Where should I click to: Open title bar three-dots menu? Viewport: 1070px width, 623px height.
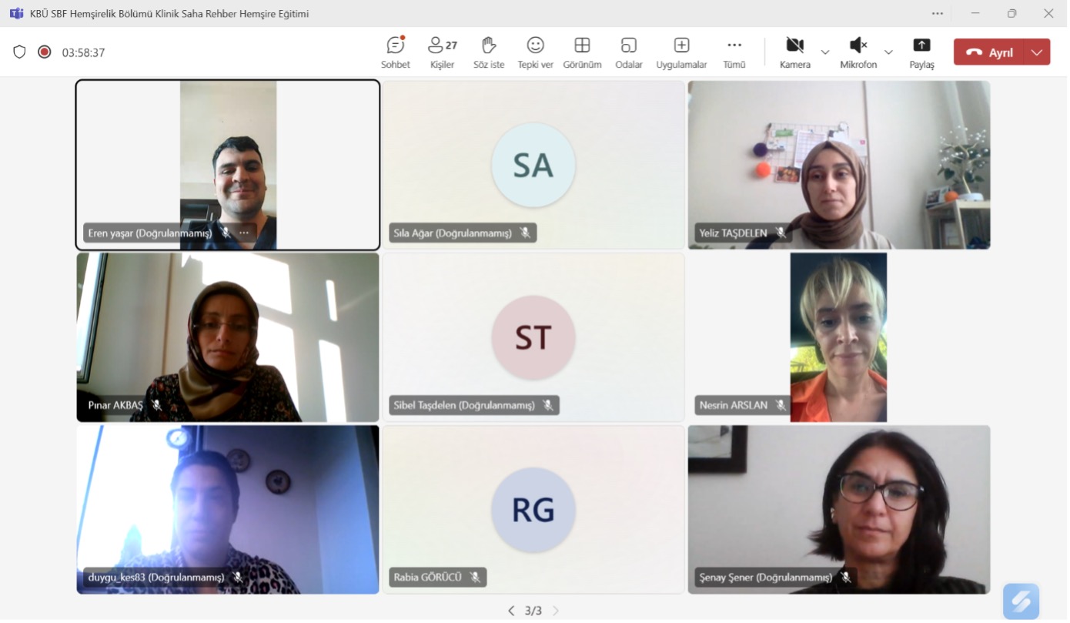click(937, 13)
